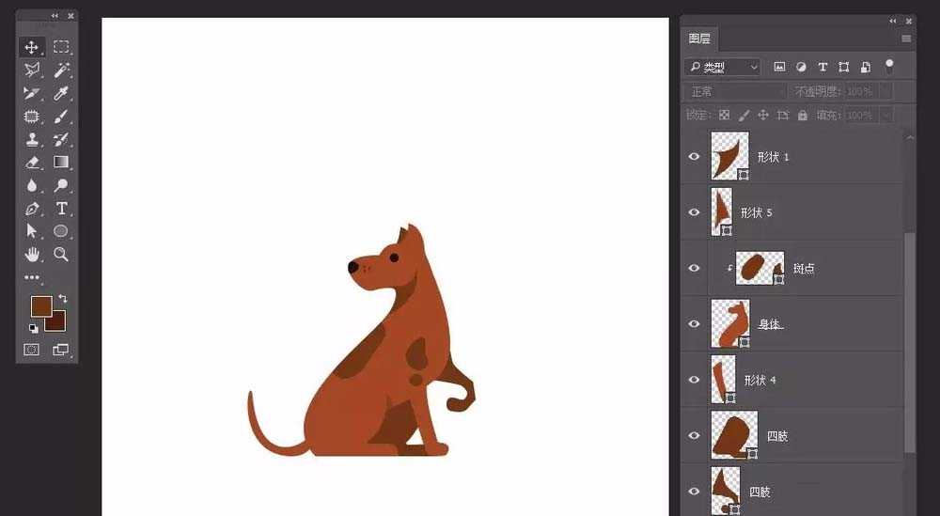The width and height of the screenshot is (940, 516).
Task: Toggle visibility of the 斑点 layer
Action: tap(695, 269)
